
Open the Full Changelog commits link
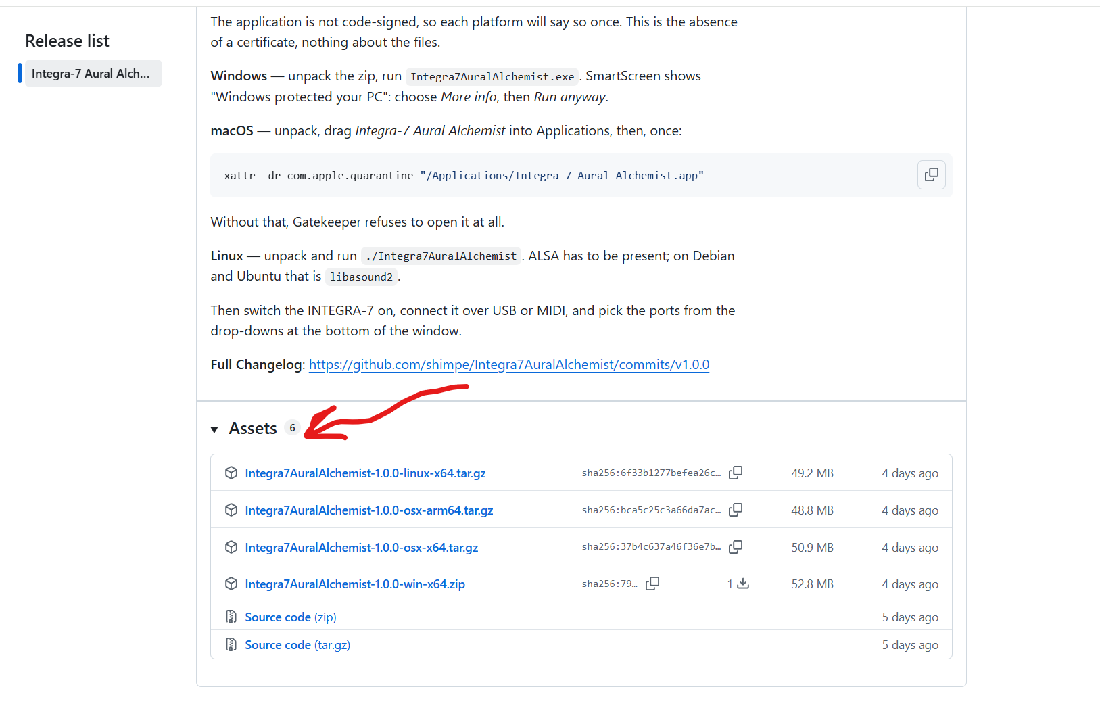coord(509,365)
